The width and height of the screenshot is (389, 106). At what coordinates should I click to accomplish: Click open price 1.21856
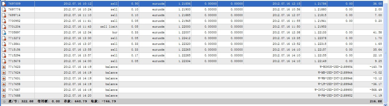184,4
